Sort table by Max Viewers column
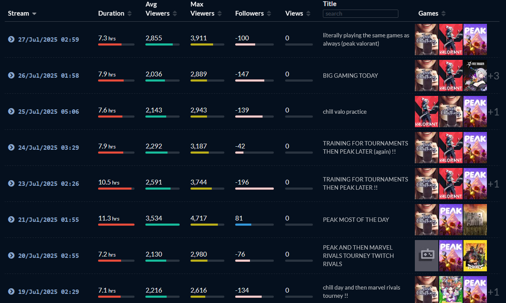The height and width of the screenshot is (303, 506). pos(206,9)
